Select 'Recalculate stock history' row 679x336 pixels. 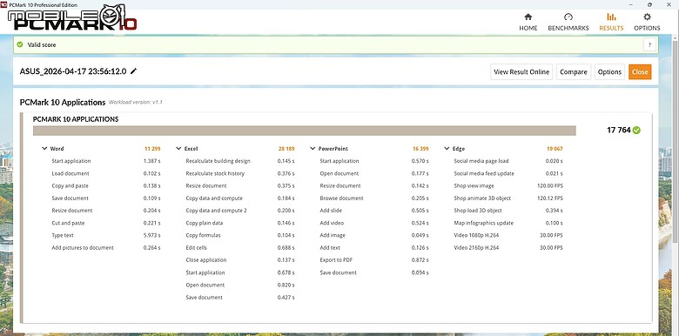240,173
